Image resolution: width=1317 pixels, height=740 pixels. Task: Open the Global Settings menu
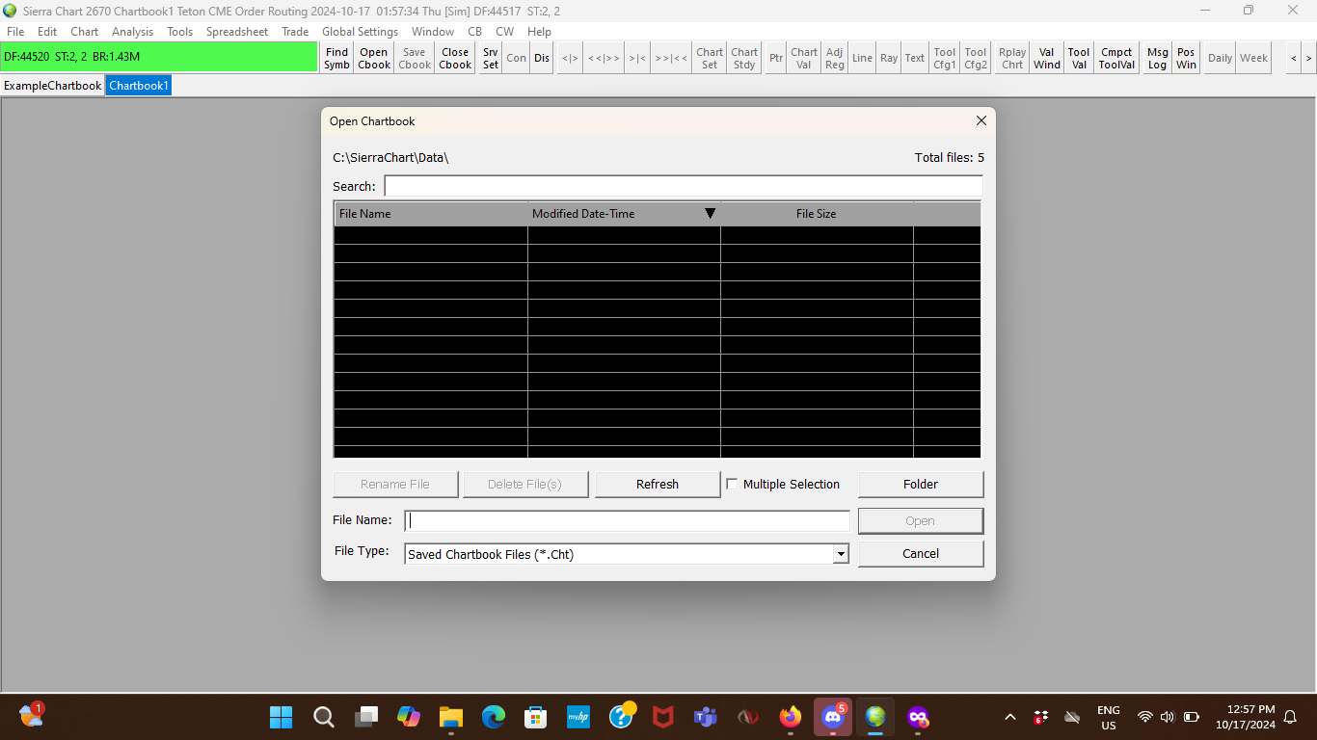coord(361,32)
